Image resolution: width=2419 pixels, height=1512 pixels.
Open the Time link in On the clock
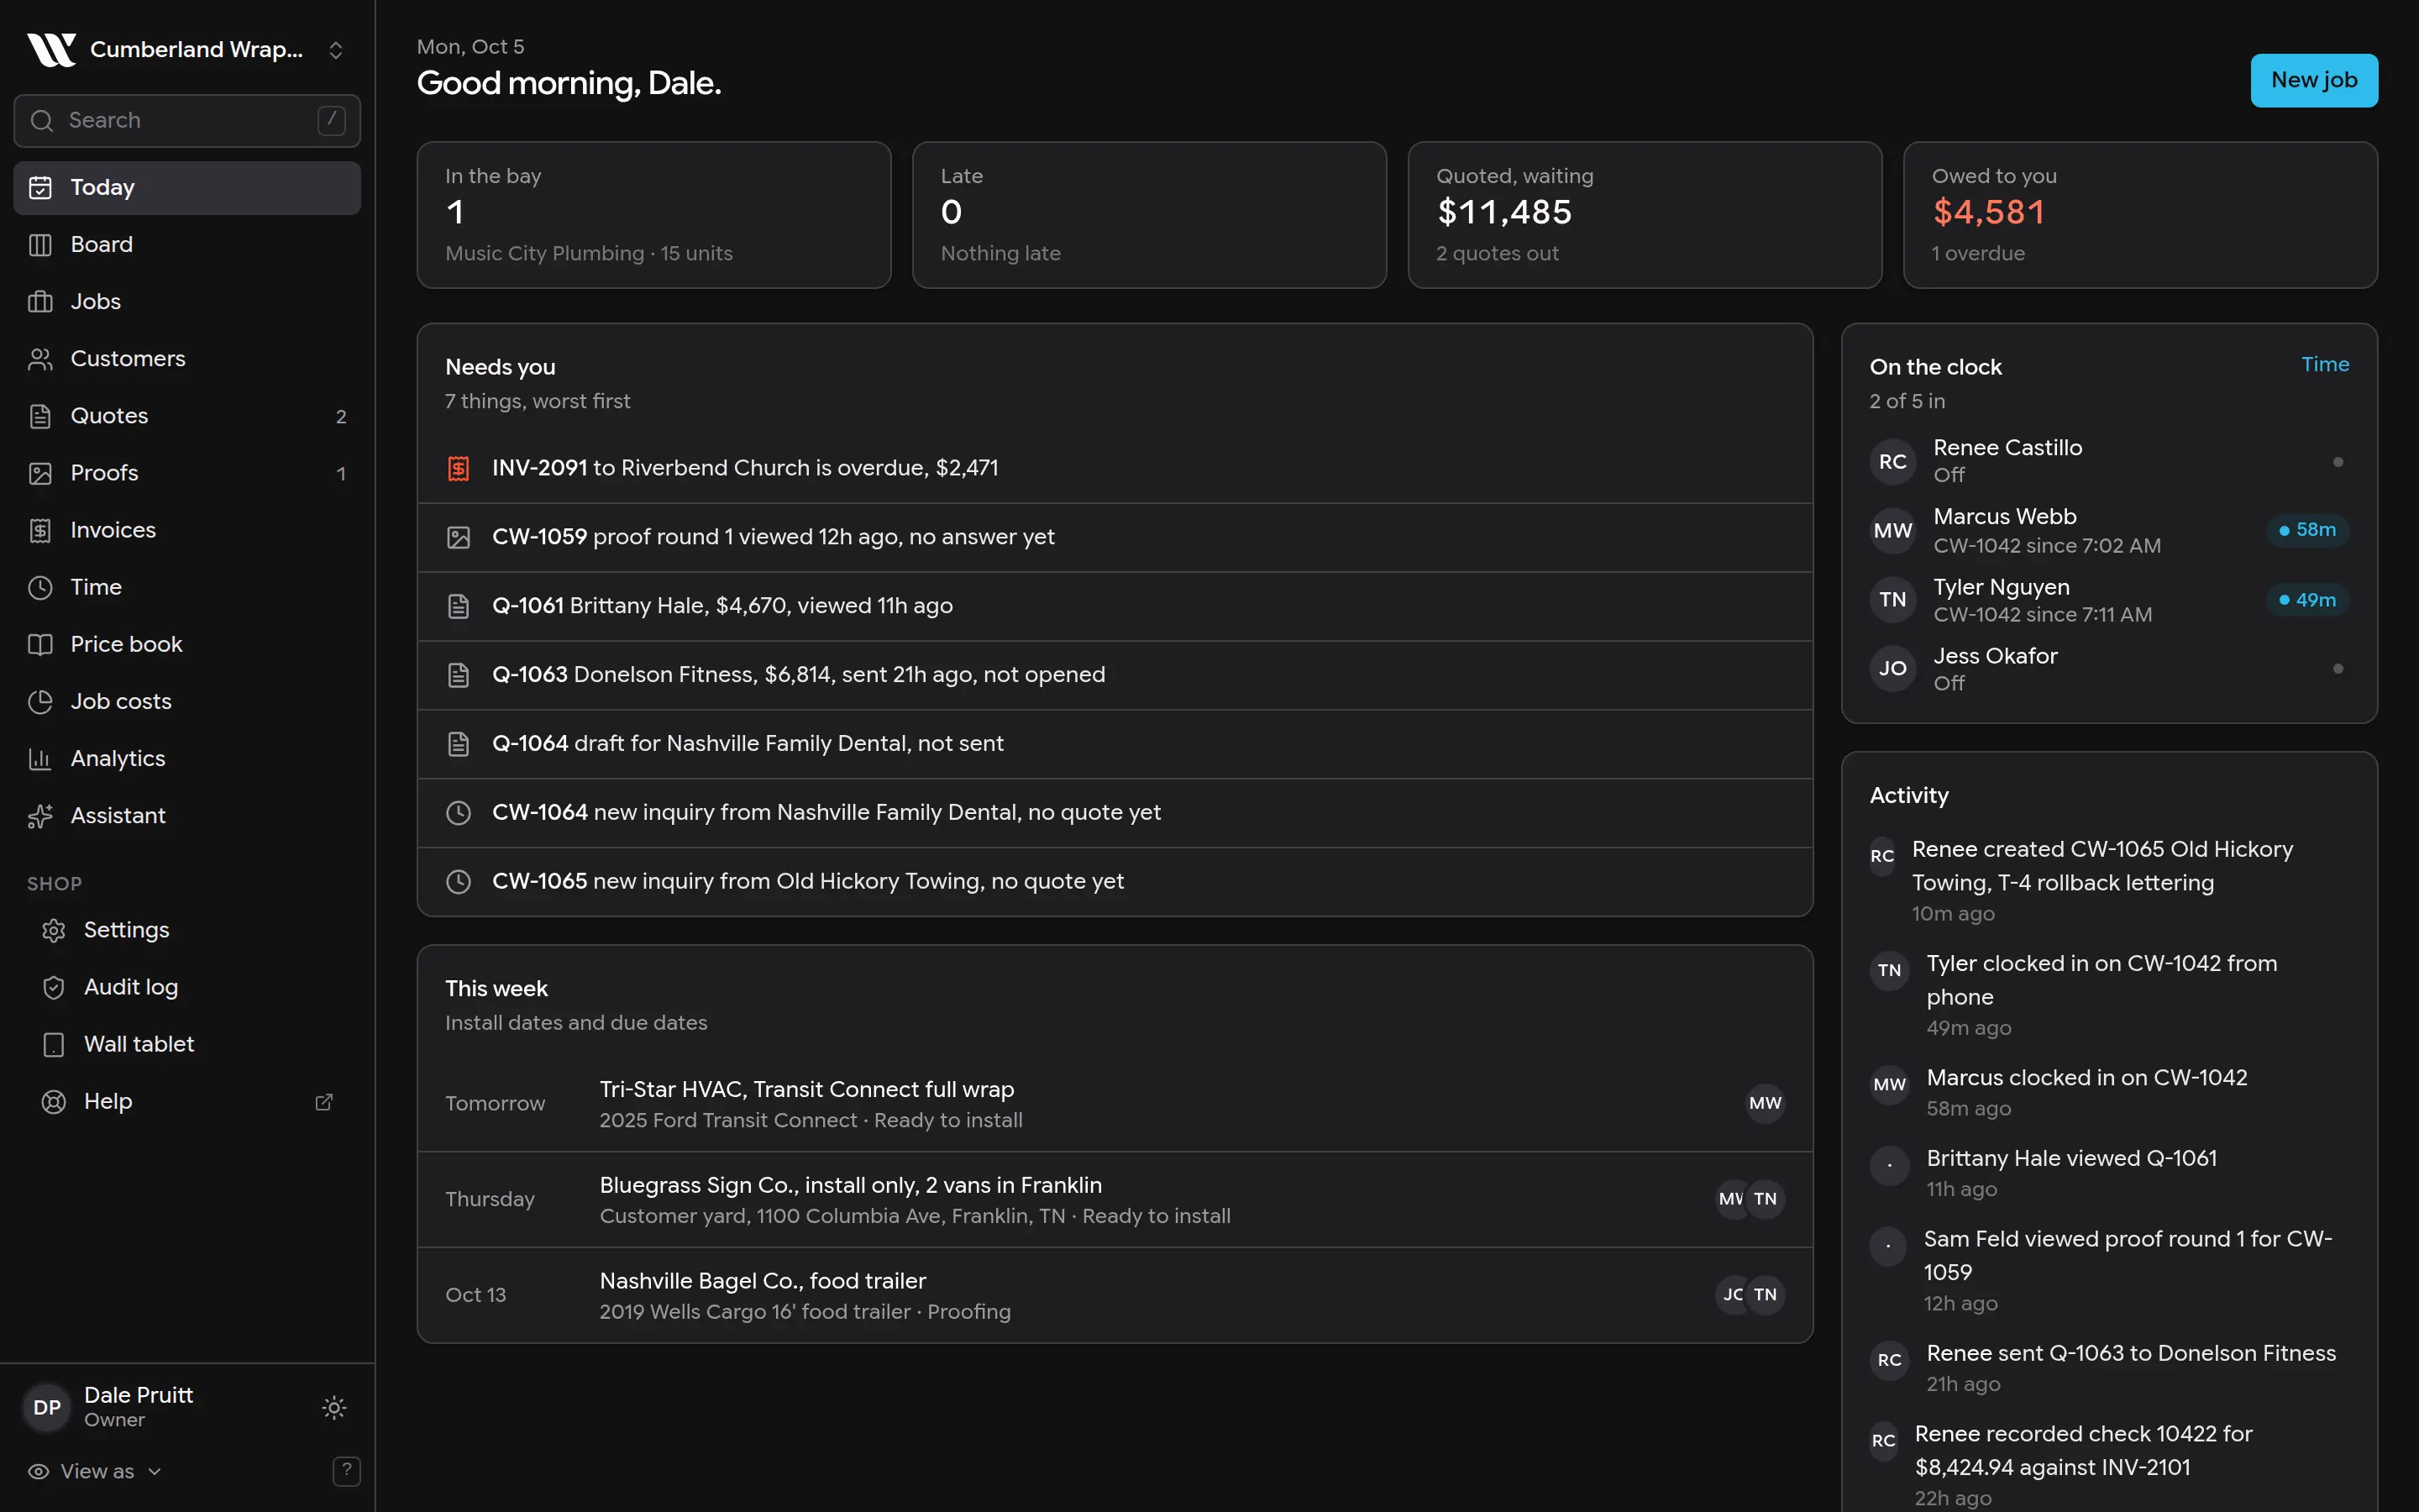click(x=2324, y=364)
